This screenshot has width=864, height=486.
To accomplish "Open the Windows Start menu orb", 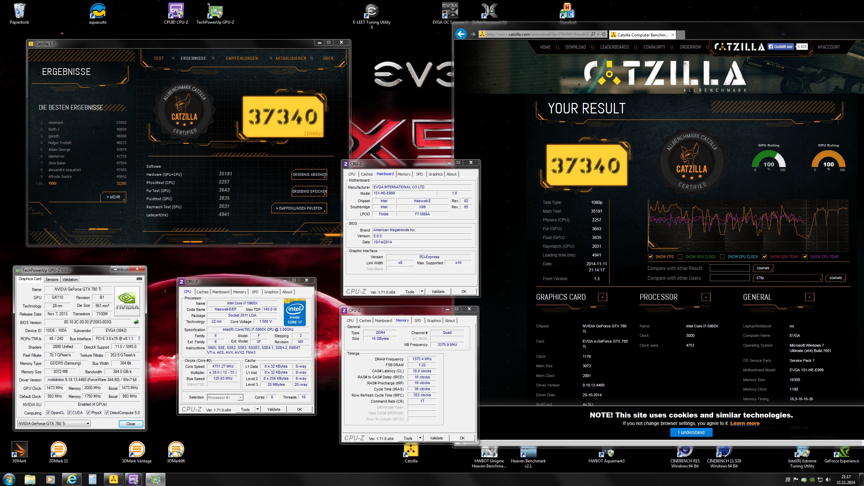I will [8, 479].
